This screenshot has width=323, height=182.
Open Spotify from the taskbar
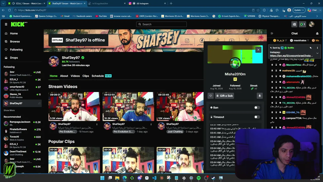click(x=199, y=178)
